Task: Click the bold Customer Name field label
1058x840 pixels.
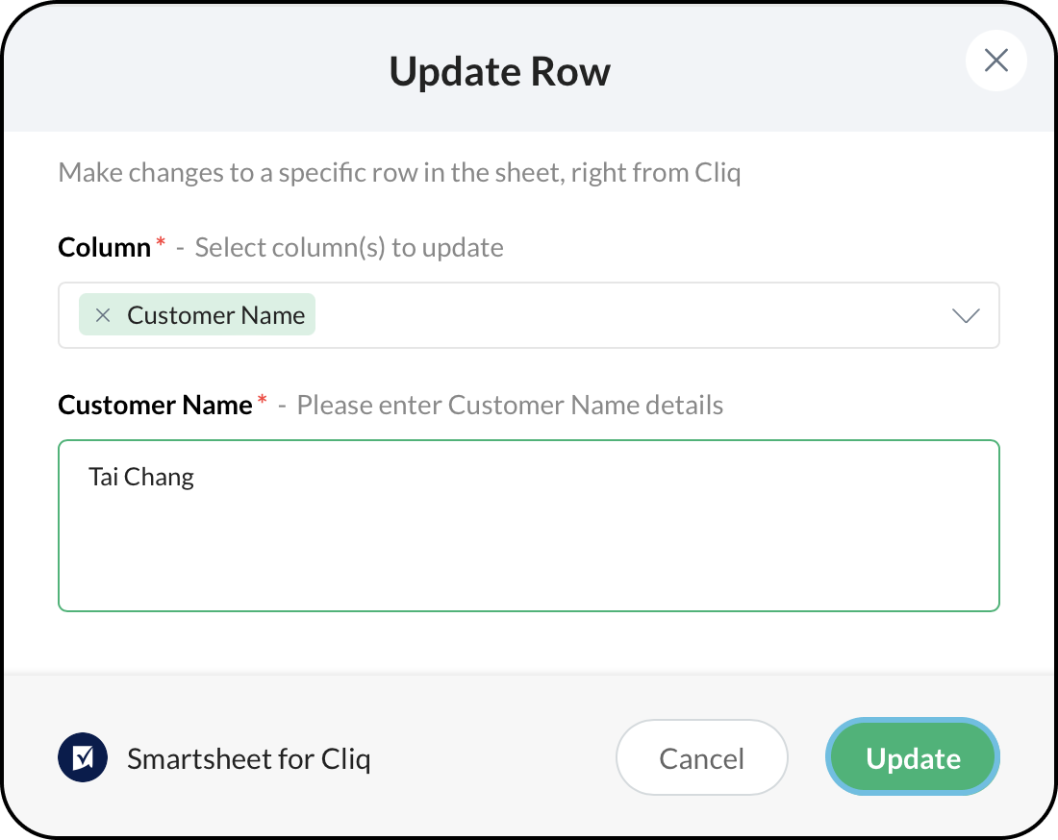Action: [x=155, y=406]
